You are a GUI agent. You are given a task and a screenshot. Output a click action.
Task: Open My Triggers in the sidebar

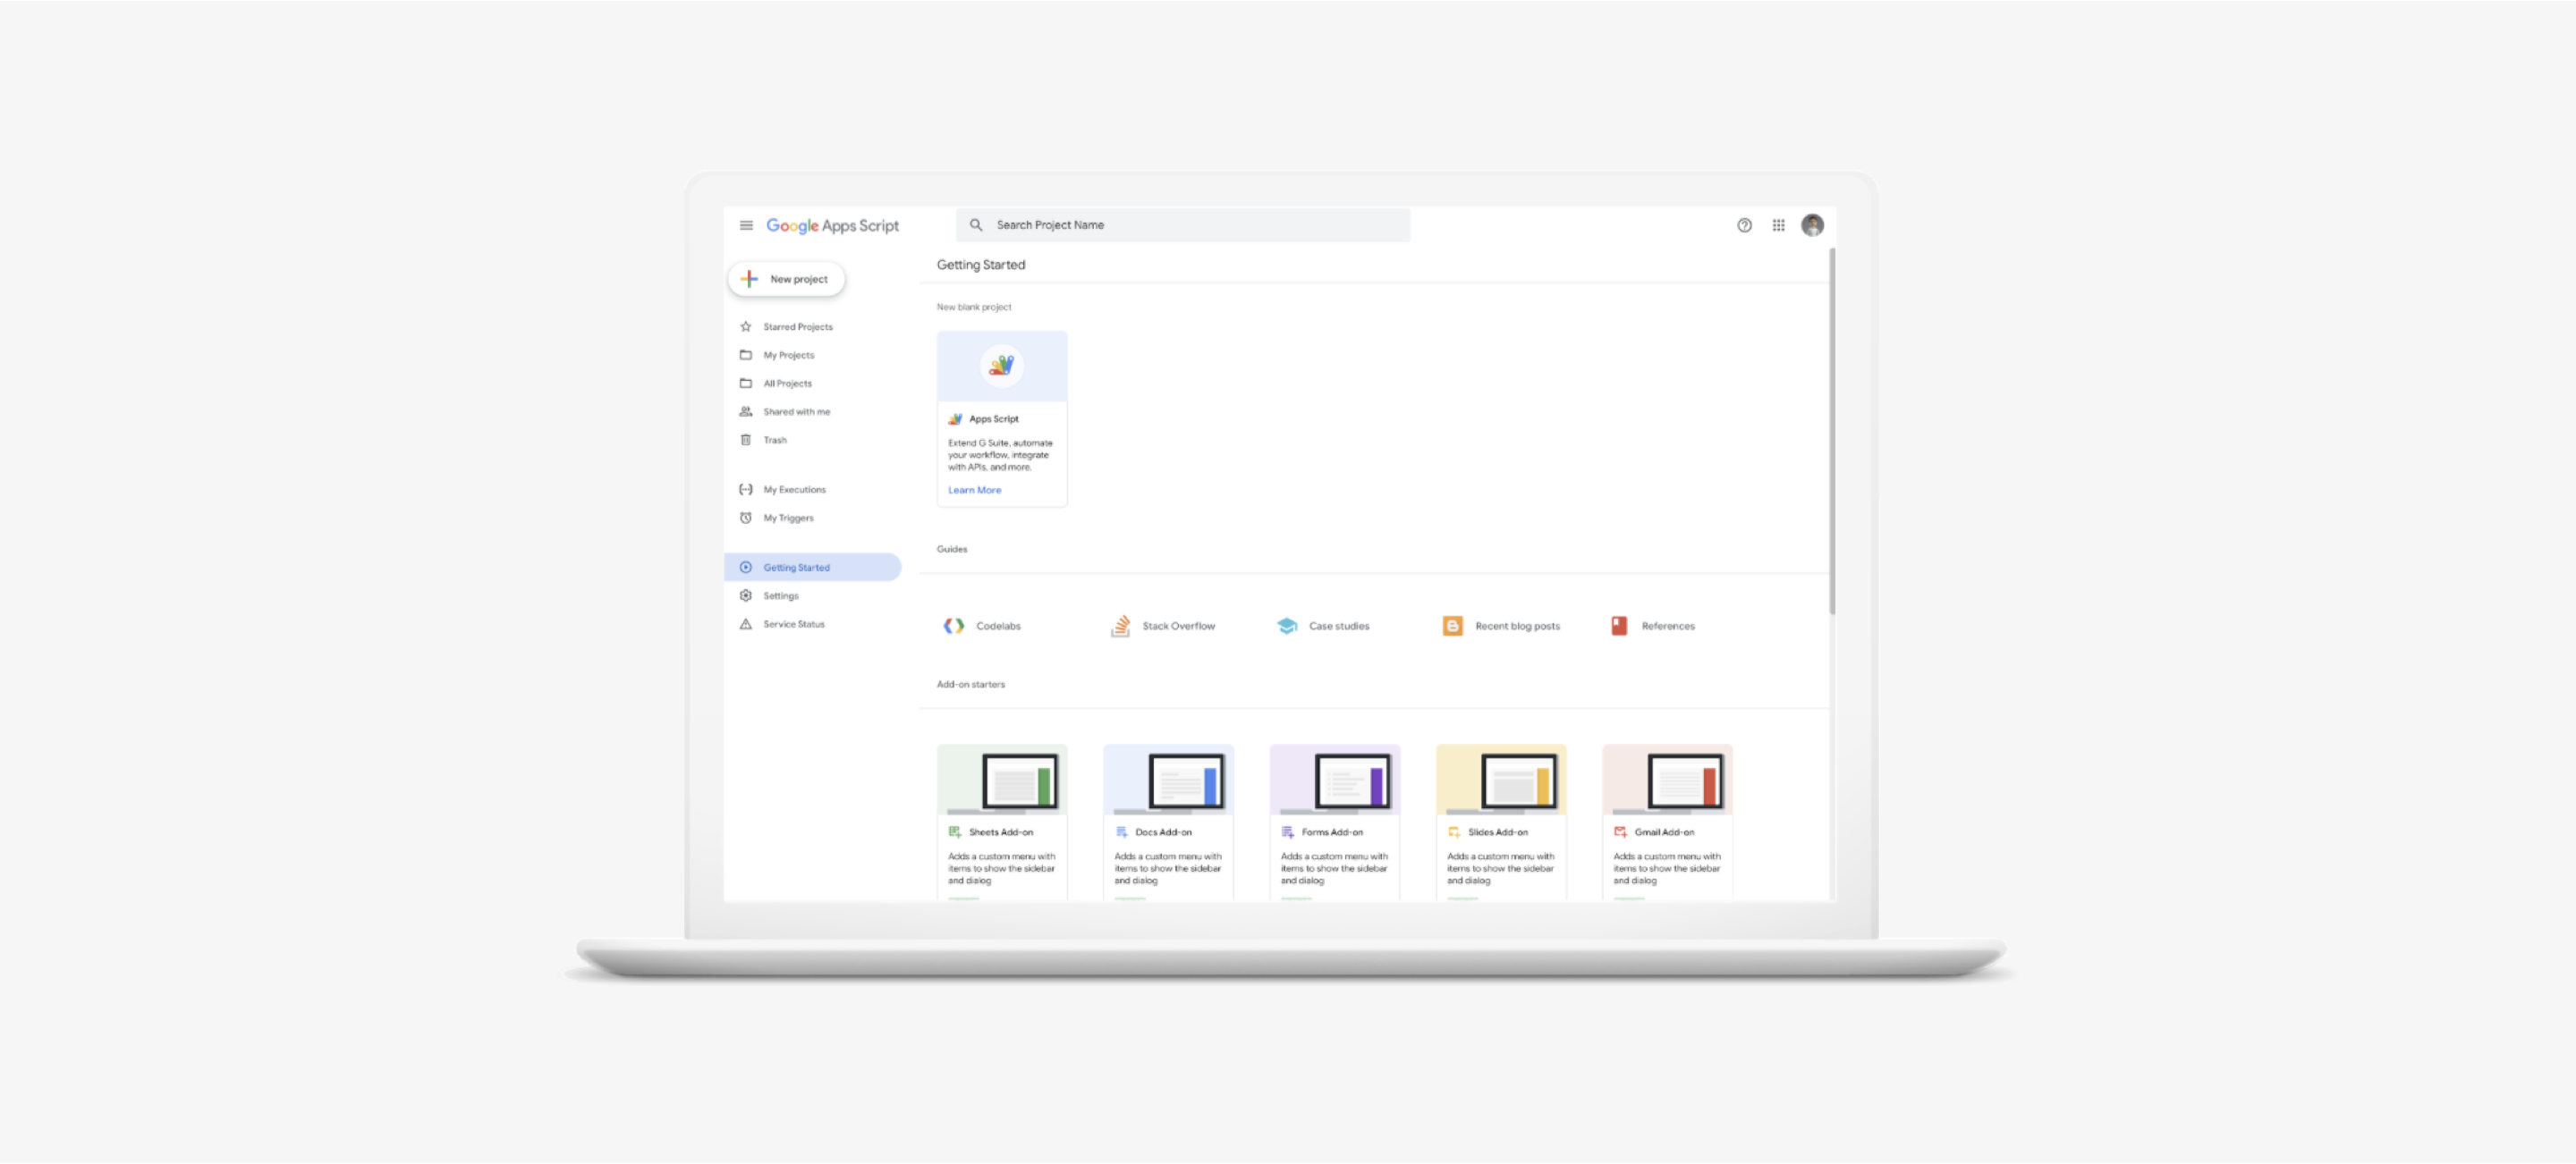pyautogui.click(x=788, y=519)
